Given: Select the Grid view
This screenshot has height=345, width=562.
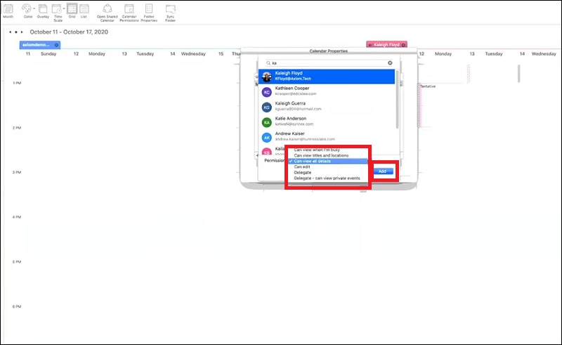Looking at the screenshot, I should point(72,11).
